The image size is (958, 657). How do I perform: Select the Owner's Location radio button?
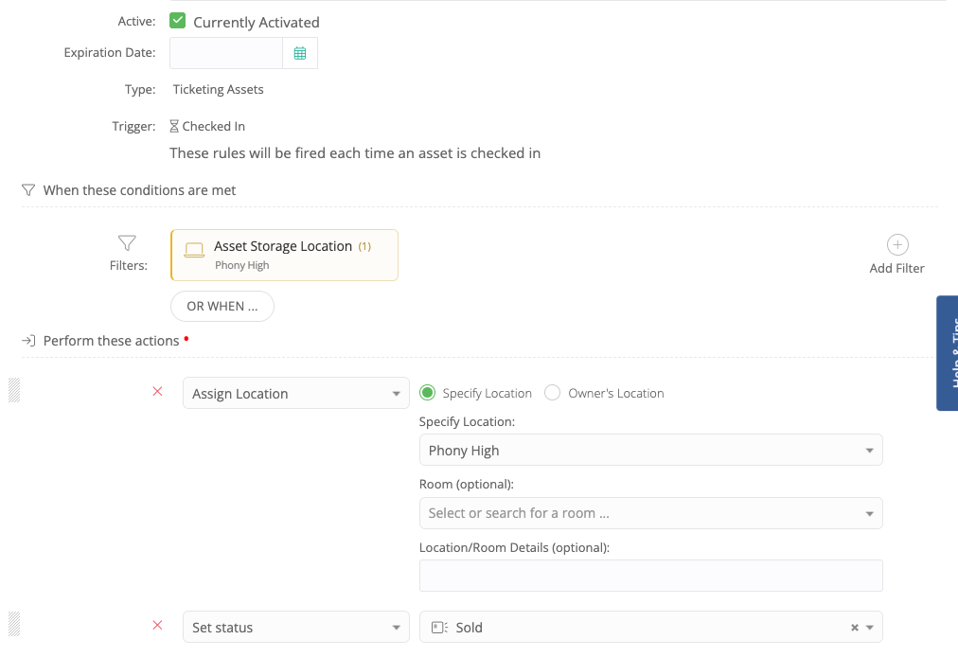click(552, 393)
